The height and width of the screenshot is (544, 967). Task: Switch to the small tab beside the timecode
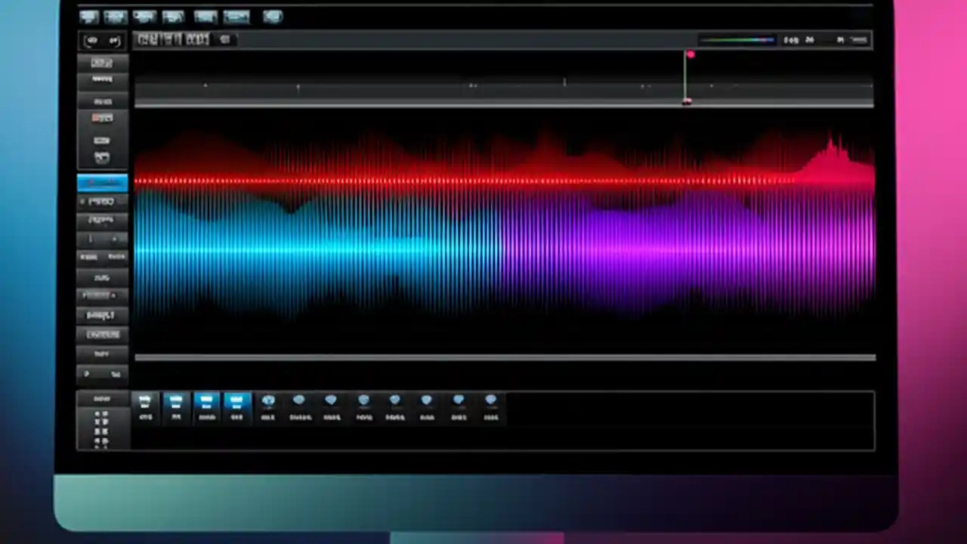coord(224,40)
